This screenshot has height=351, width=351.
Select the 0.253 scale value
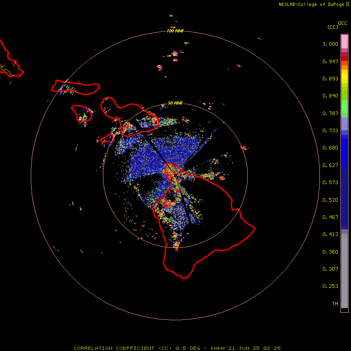[330, 286]
